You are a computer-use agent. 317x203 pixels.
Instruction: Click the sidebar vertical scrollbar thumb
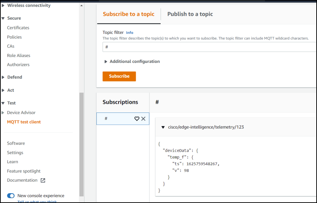click(x=81, y=144)
